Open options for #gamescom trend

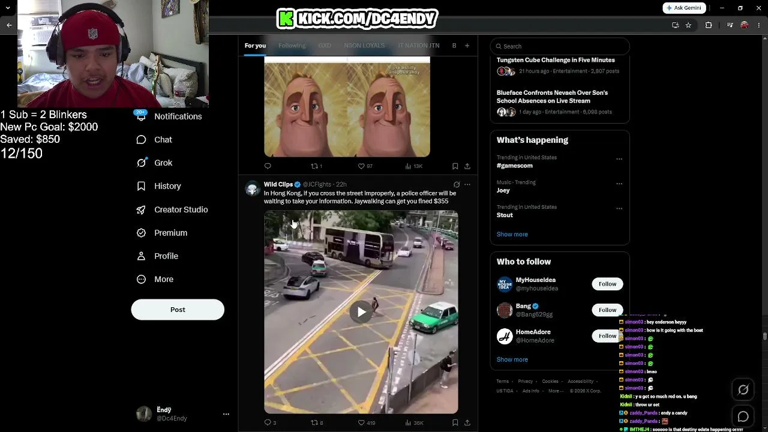(x=619, y=159)
